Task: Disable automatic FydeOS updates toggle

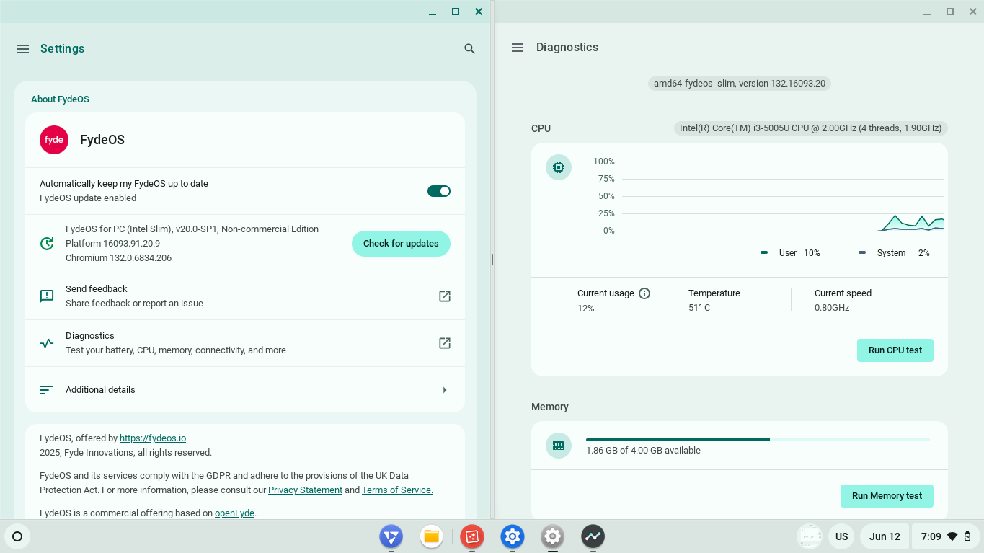Action: [x=438, y=191]
